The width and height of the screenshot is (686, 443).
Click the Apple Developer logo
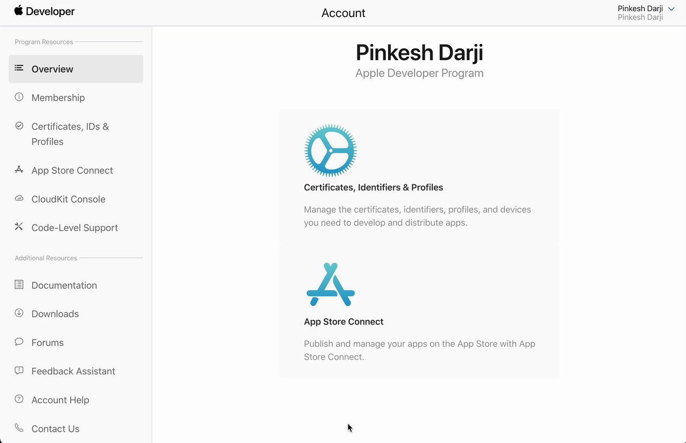pos(44,11)
